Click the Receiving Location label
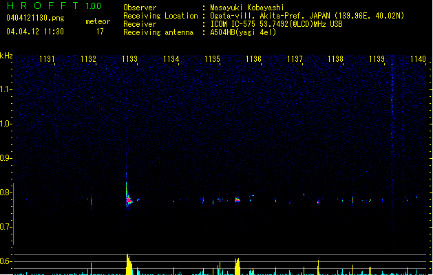This screenshot has width=433, height=275. [x=160, y=16]
